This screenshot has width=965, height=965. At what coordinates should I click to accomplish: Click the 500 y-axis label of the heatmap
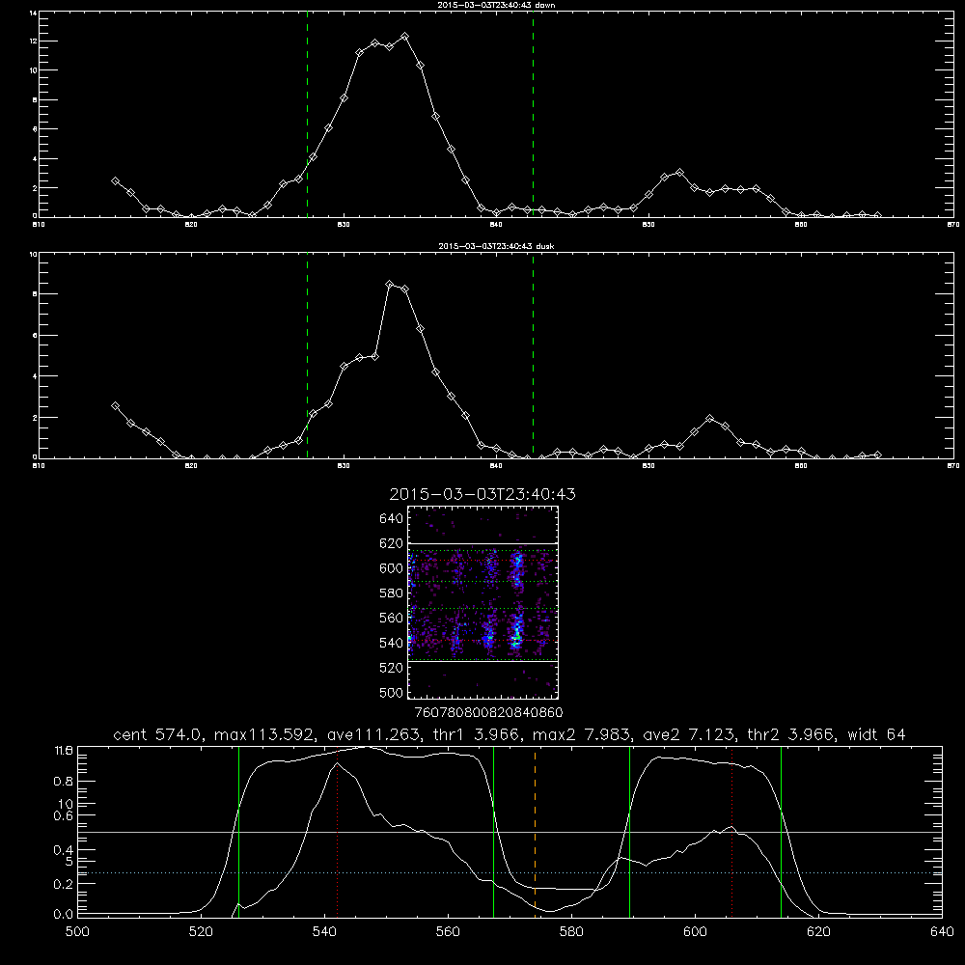point(392,692)
